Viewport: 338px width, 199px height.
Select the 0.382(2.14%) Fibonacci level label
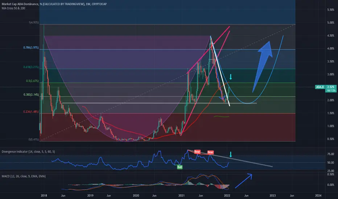point(31,95)
